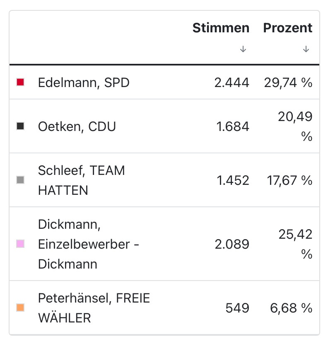Screen dimensions: 328x344
Task: Select the Edelmann, SPD row label
Action: pyautogui.click(x=84, y=83)
